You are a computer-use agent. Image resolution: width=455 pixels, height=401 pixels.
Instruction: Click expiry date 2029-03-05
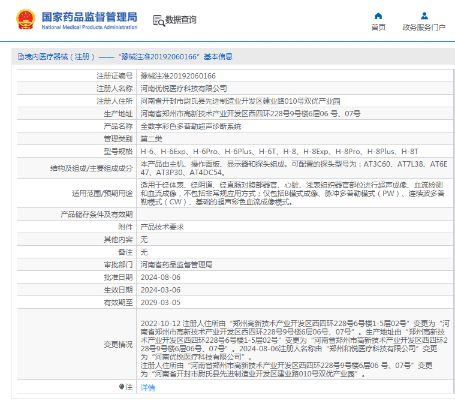coord(161,303)
